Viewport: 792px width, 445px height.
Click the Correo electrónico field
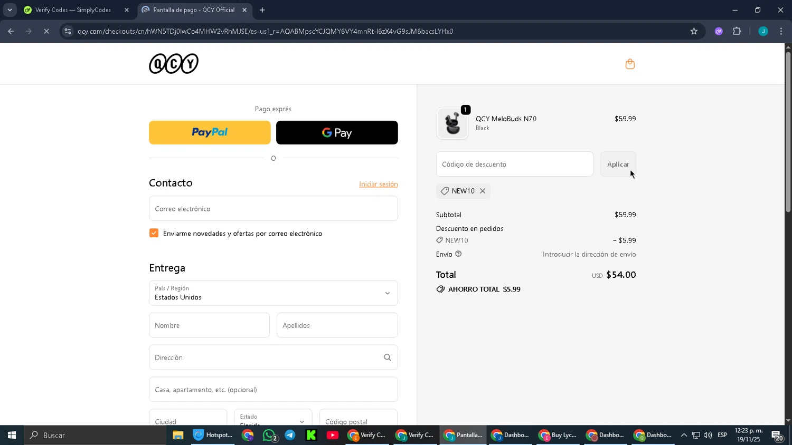tap(274, 209)
